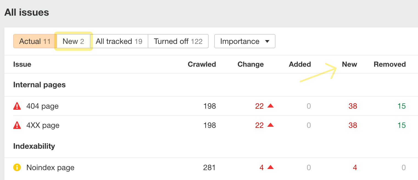Open the 4XX page issue link
Viewport: 418px width, 180px height.
pos(43,125)
